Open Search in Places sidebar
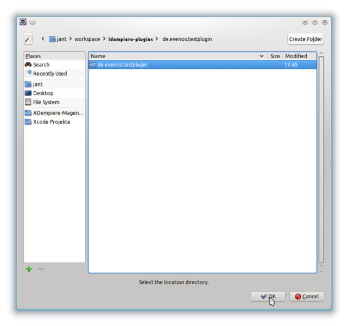 tap(41, 65)
